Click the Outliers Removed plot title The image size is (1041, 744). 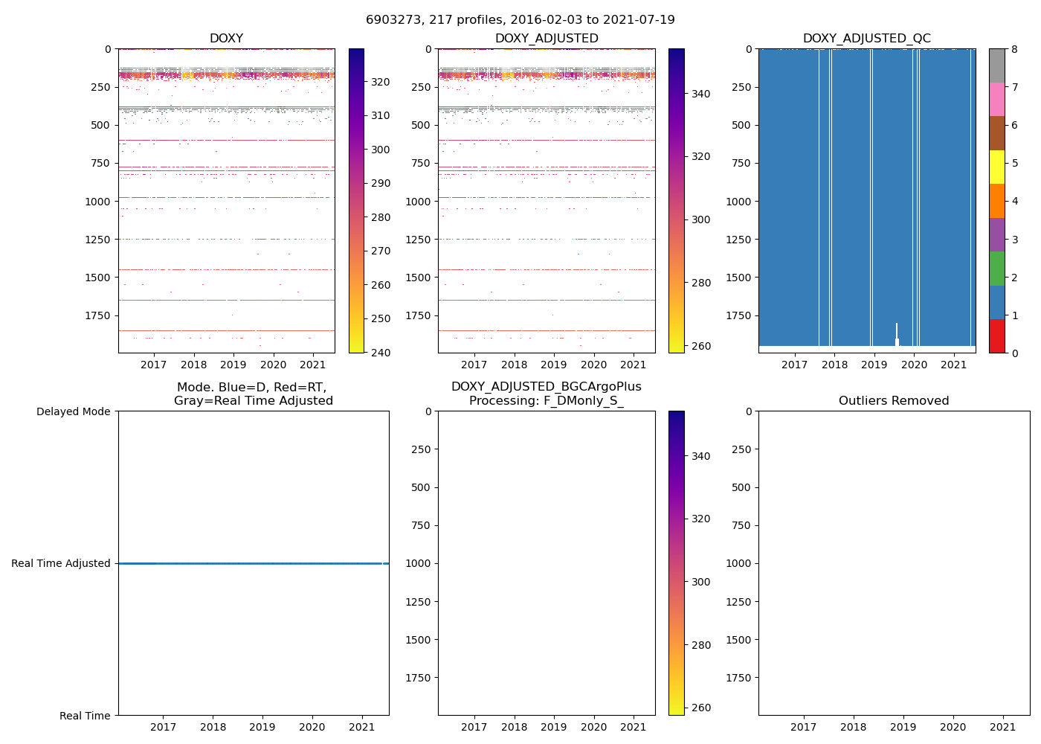pos(894,401)
